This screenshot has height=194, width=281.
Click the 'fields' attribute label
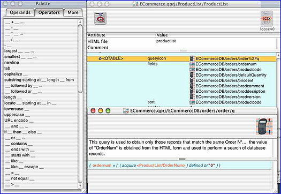(x=153, y=64)
